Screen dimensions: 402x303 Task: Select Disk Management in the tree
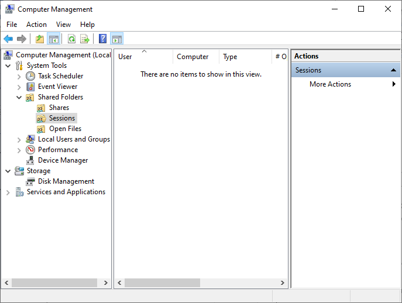[66, 181]
